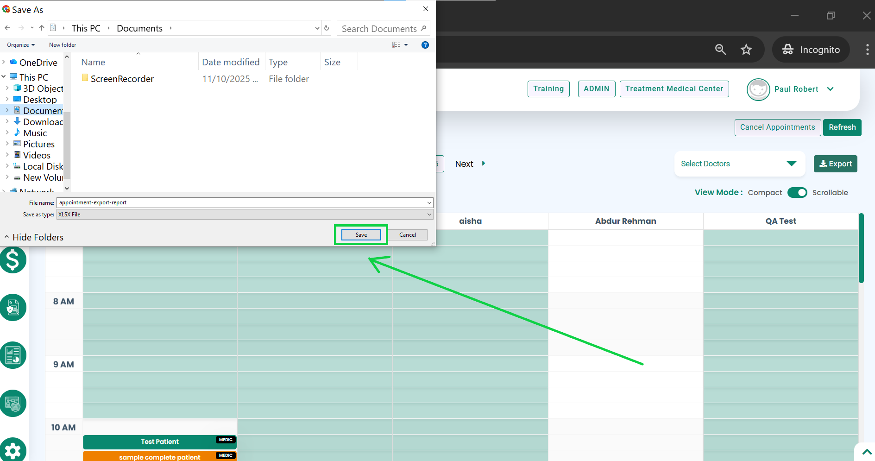Expand the Save as type dropdown
The height and width of the screenshot is (461, 875).
tap(429, 215)
